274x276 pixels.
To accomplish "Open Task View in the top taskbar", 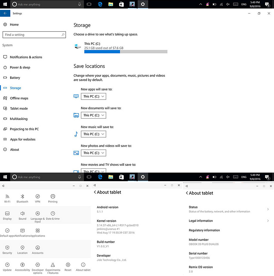I will (x=89, y=4).
